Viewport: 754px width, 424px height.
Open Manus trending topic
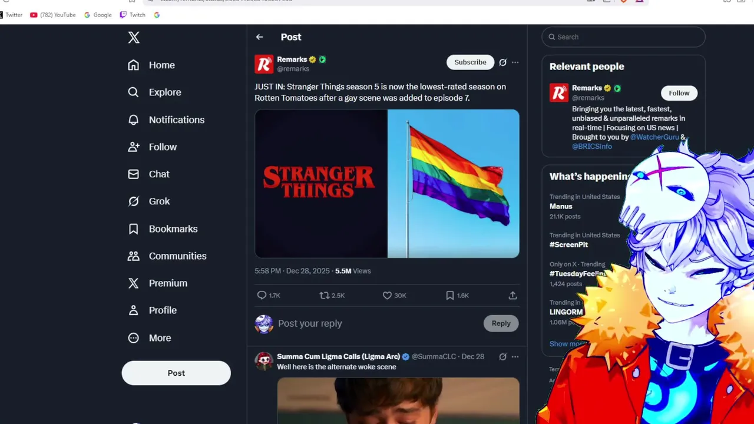(561, 207)
